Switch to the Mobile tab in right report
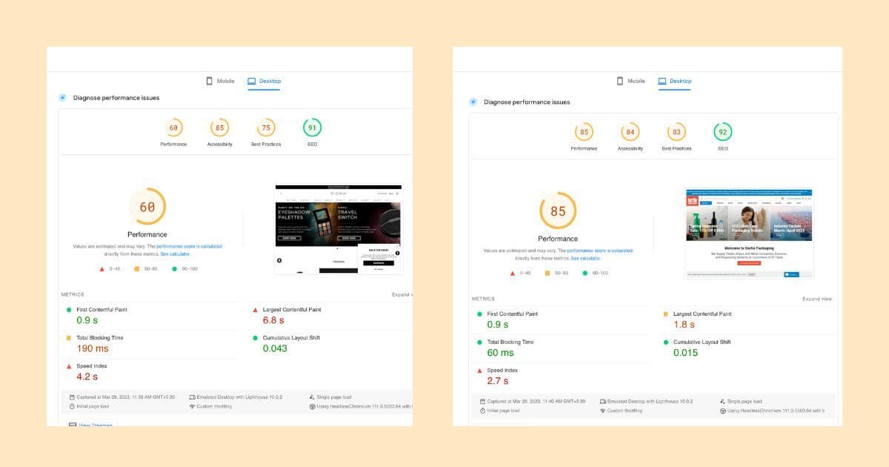The image size is (889, 467). pyautogui.click(x=631, y=81)
